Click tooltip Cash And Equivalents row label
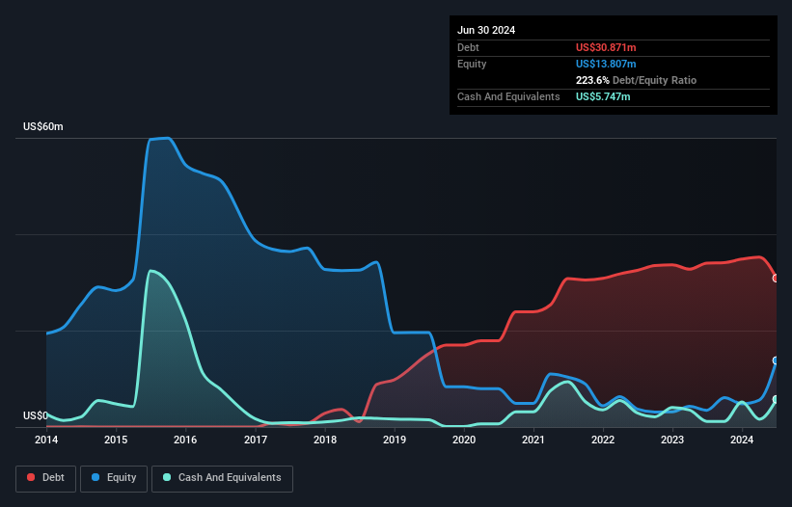This screenshot has height=507, width=792. pos(508,96)
